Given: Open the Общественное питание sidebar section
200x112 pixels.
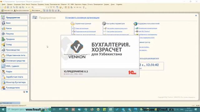Looking at the screenshot, I should 14,55.
